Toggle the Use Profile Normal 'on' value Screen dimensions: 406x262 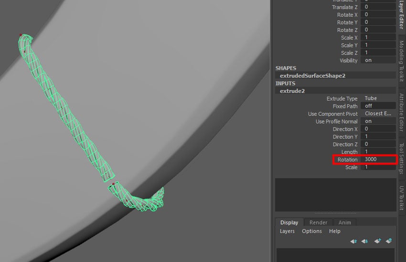click(x=378, y=121)
